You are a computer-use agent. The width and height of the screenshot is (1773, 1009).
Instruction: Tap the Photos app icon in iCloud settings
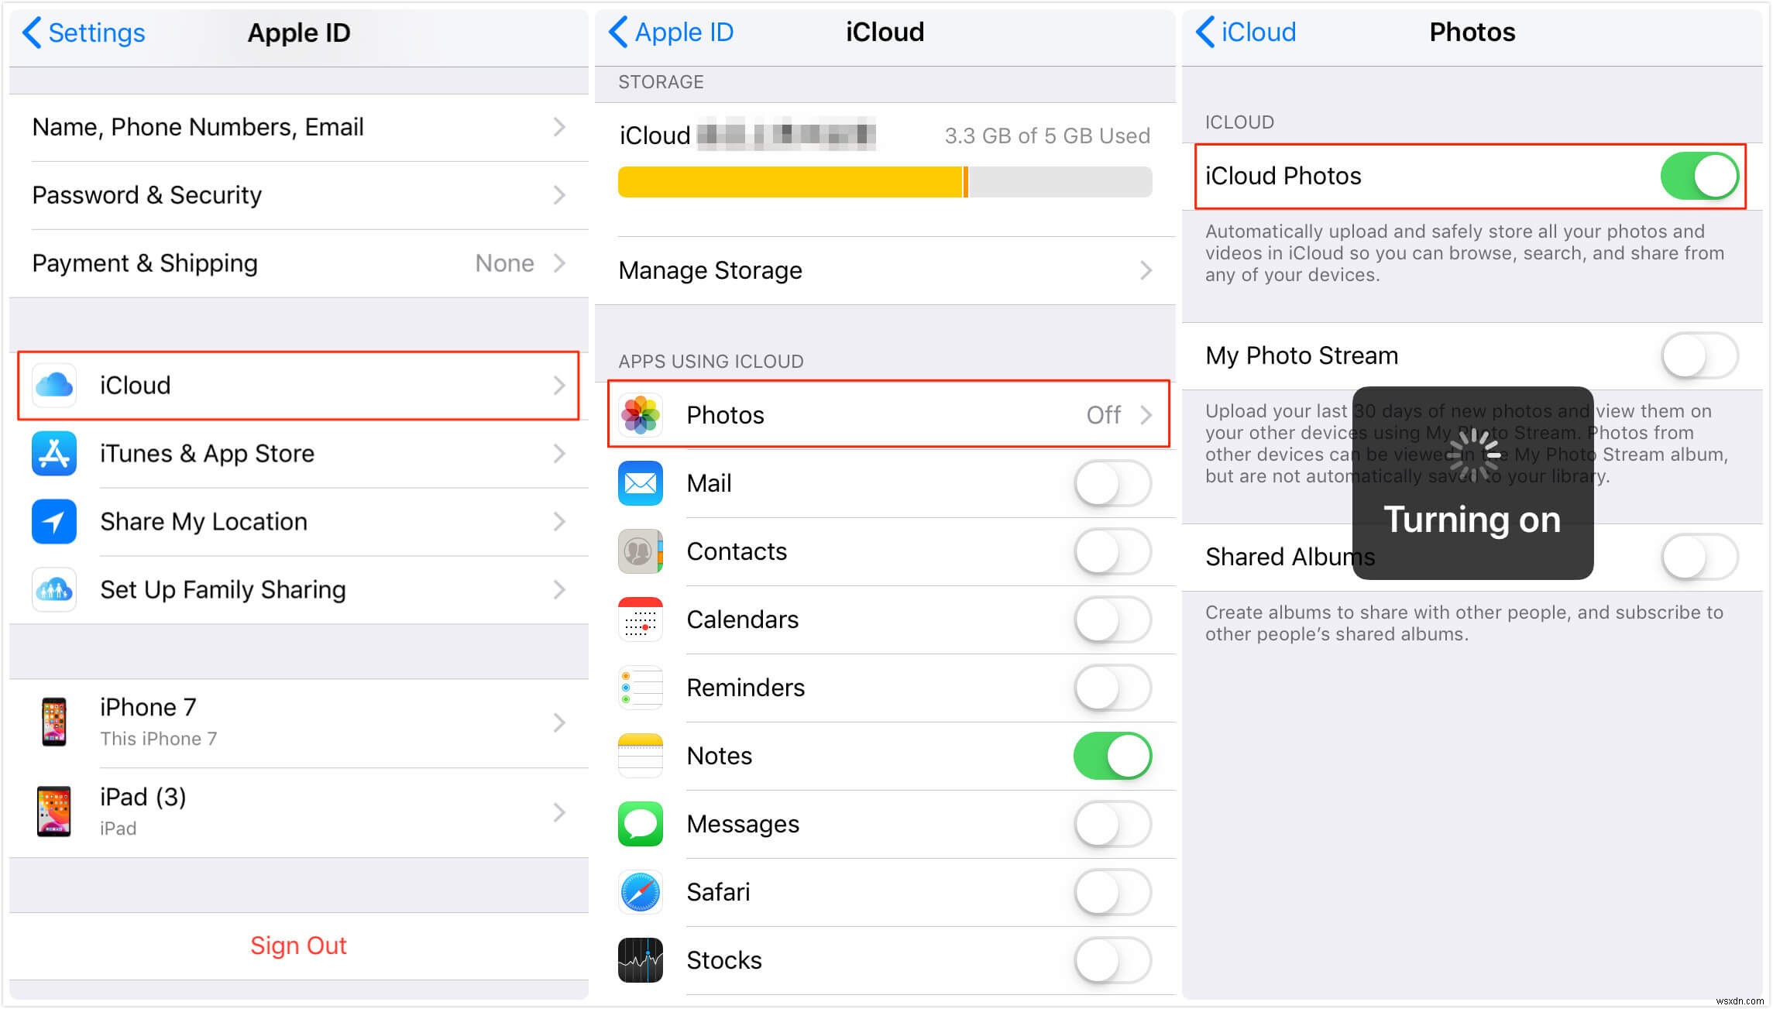642,415
